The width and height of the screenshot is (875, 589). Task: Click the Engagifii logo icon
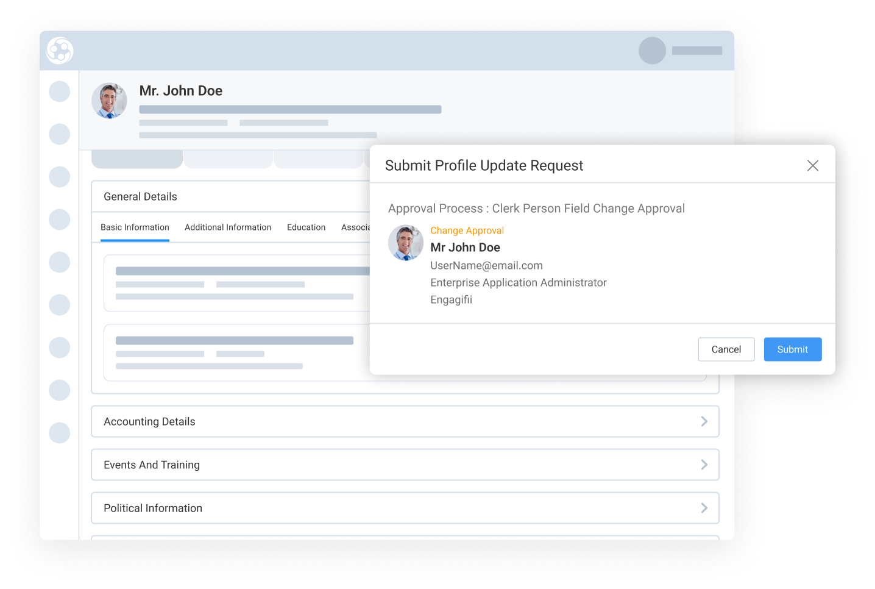[60, 51]
